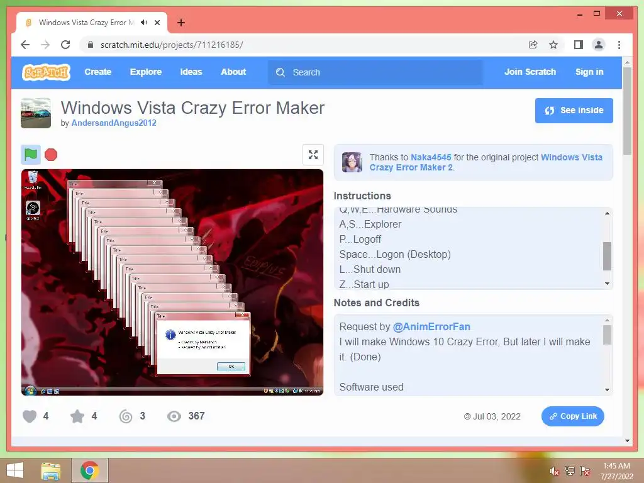Open the Ideas menu item
644x483 pixels.
[191, 72]
